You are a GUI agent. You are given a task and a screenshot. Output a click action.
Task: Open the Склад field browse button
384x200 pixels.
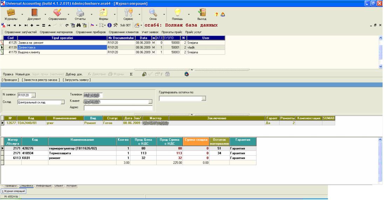point(63,102)
